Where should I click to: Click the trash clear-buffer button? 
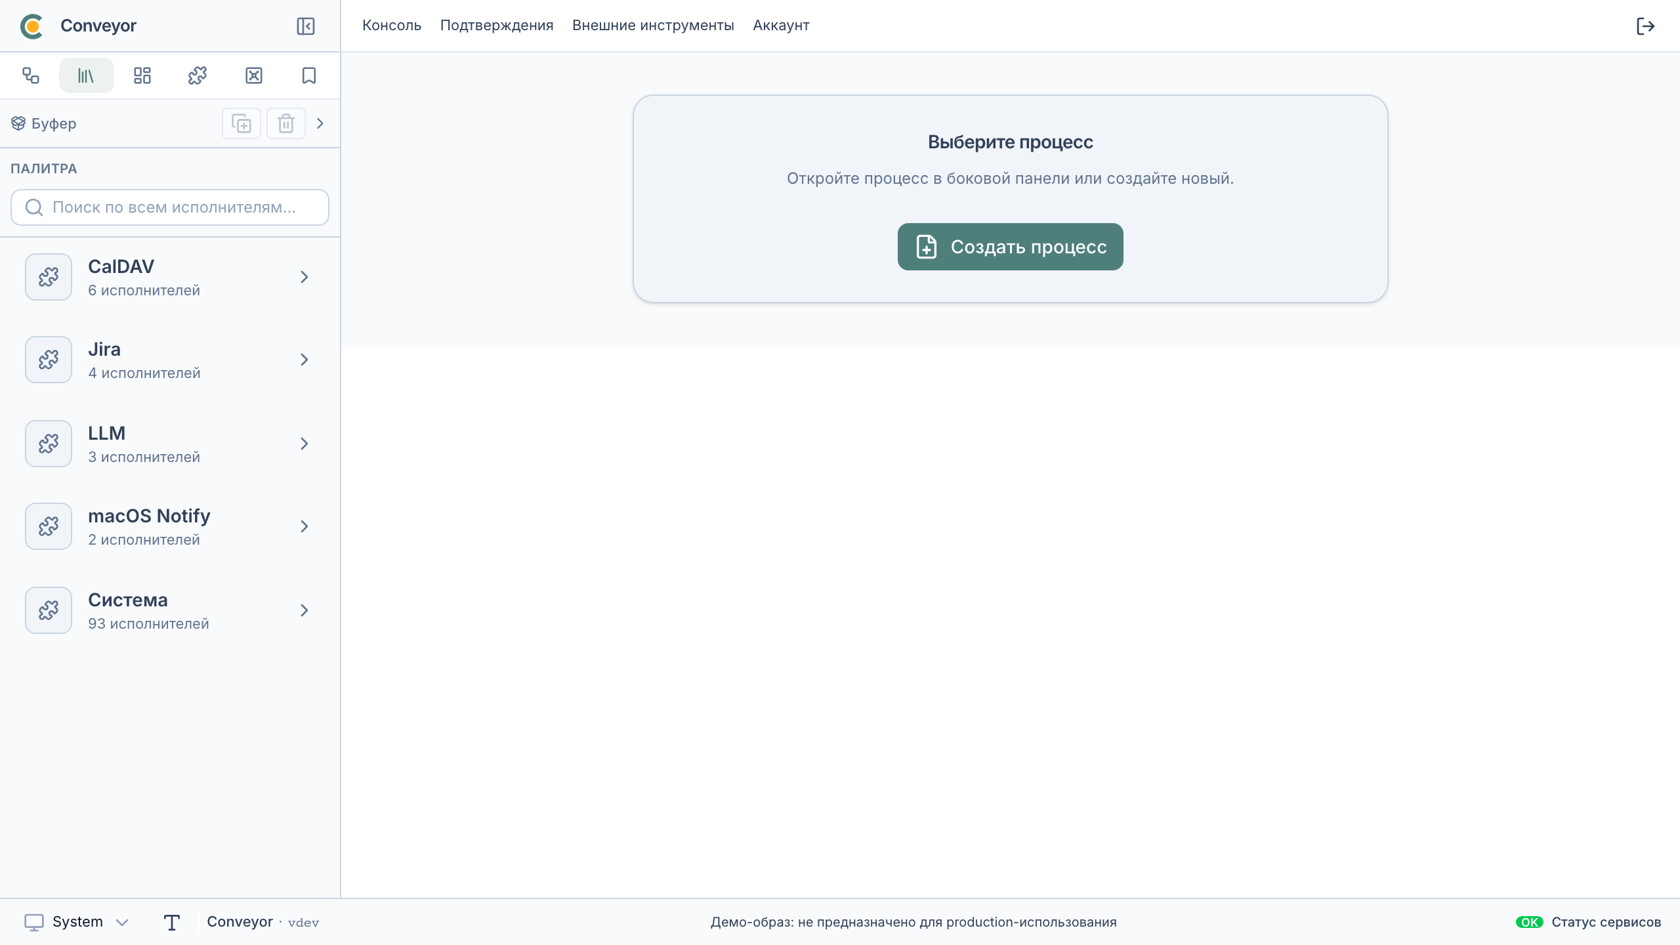[x=286, y=123]
